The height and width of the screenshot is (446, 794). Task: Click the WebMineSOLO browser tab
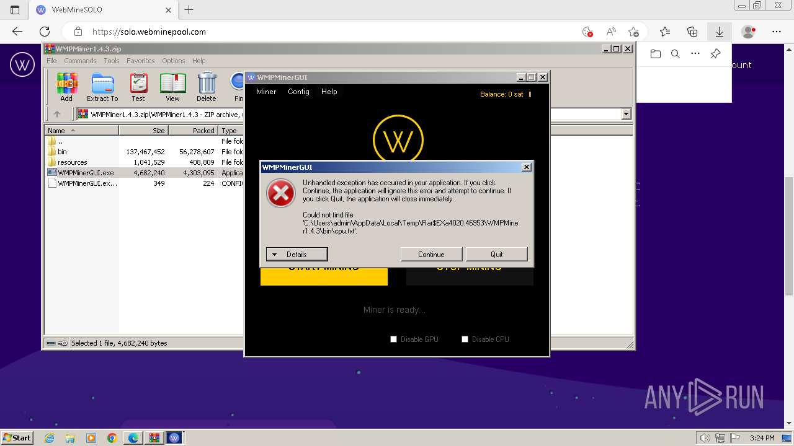point(104,10)
